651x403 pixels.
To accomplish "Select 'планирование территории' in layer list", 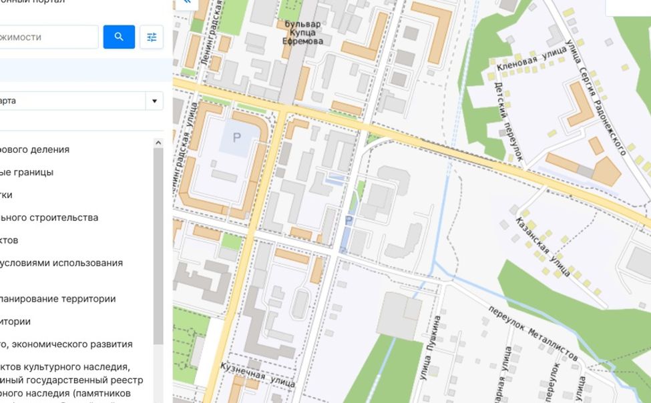I will pos(57,299).
